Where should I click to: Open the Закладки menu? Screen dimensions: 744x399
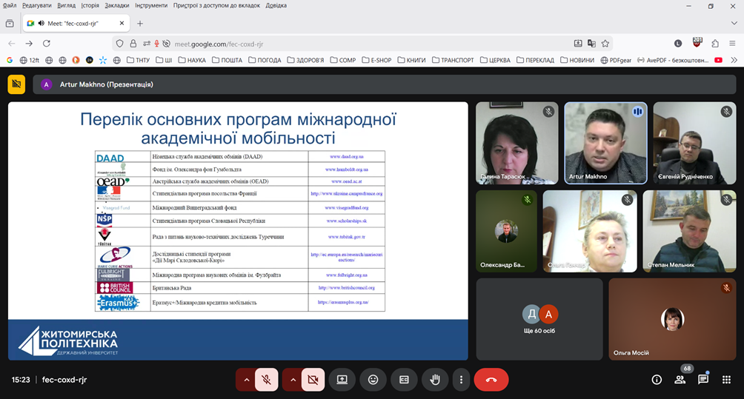pyautogui.click(x=116, y=5)
